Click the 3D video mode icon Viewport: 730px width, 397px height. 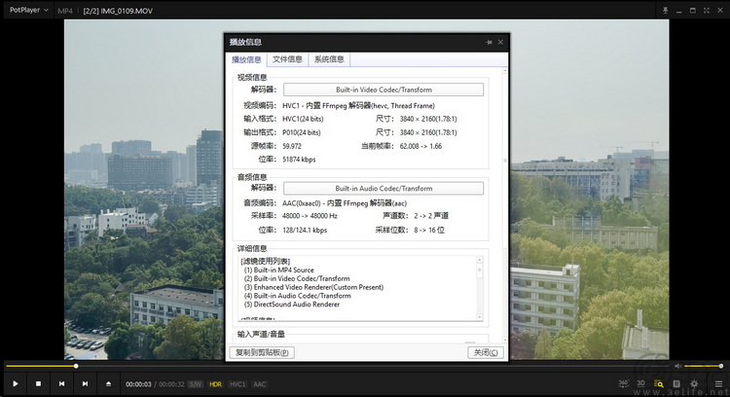point(640,384)
